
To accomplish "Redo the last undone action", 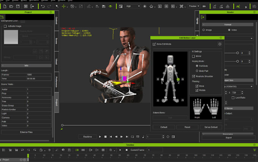I will [49, 6].
